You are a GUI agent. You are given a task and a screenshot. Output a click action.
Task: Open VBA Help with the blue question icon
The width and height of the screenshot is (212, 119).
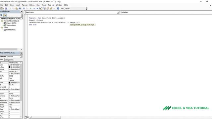coord(58,9)
